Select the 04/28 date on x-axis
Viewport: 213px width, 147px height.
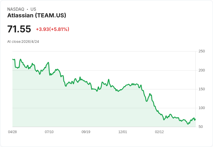point(12,132)
